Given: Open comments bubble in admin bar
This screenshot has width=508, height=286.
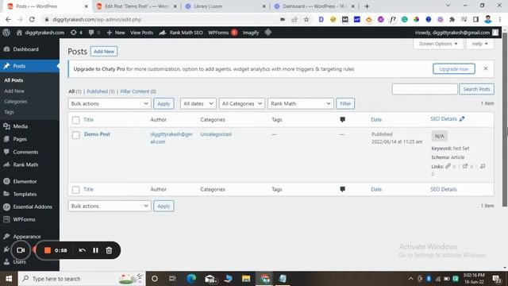Looking at the screenshot, I should point(94,33).
